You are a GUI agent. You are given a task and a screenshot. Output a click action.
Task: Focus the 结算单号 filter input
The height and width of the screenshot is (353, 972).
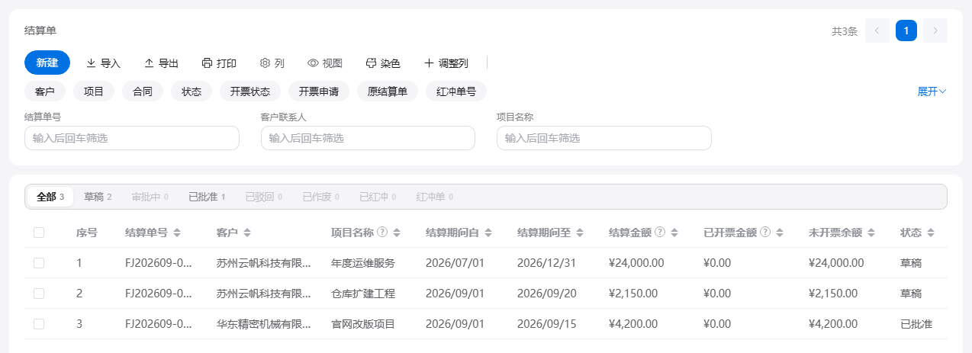click(132, 138)
